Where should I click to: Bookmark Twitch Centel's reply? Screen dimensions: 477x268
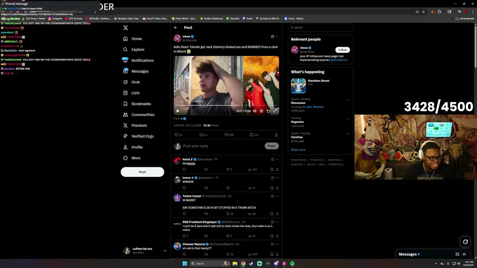pos(272,214)
